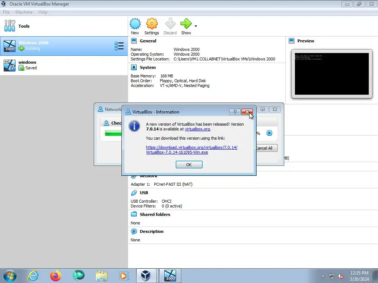
Task: Switch to the VirtualBox Manager taskbar button
Action: (x=146, y=276)
